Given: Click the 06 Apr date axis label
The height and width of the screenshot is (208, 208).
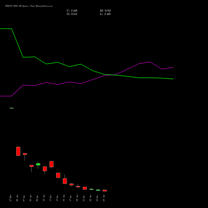Looking at the screenshot, I should [17, 198].
